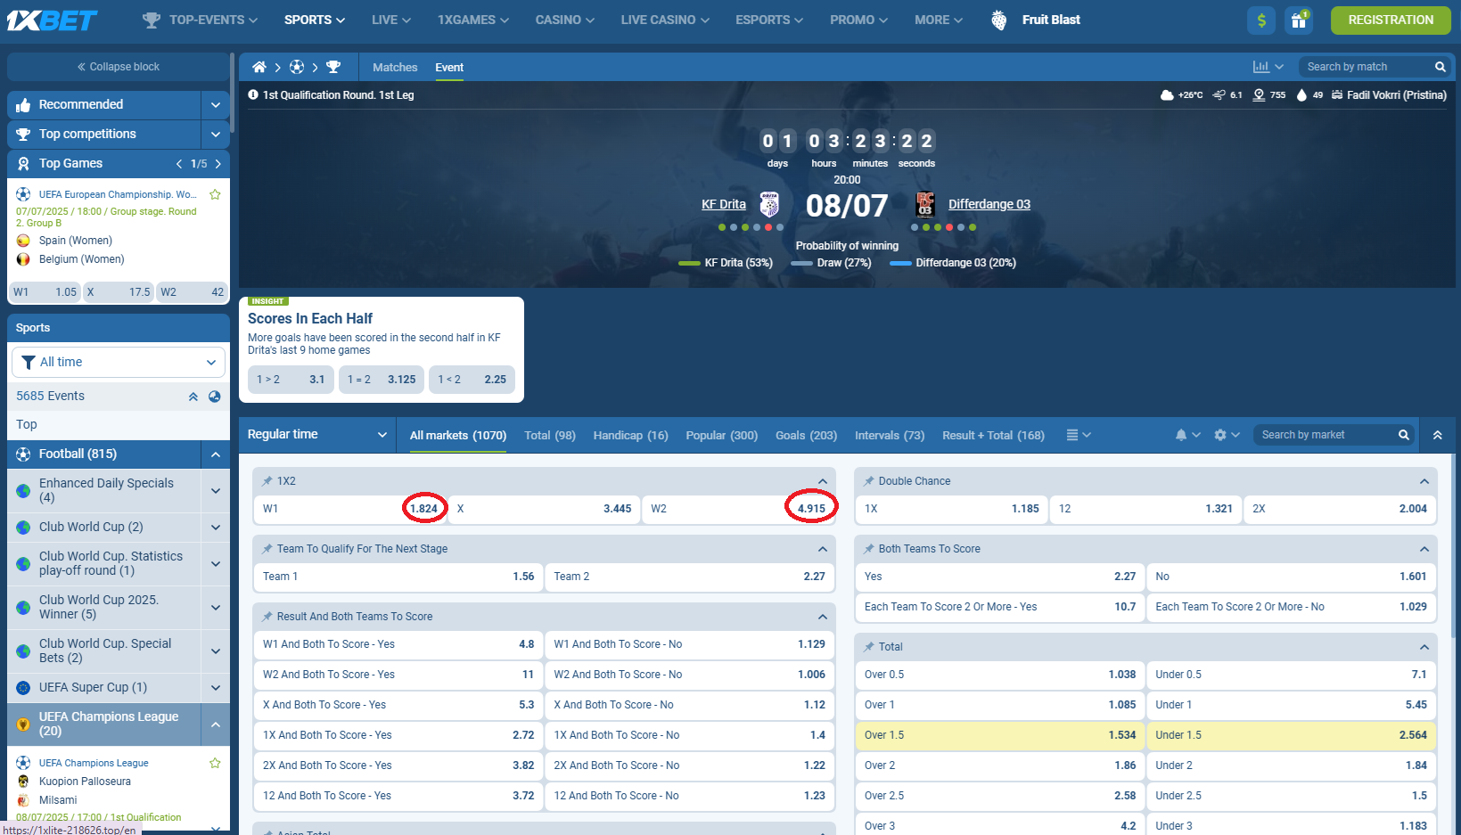
Task: Collapse the Football (815) section
Action: [215, 454]
